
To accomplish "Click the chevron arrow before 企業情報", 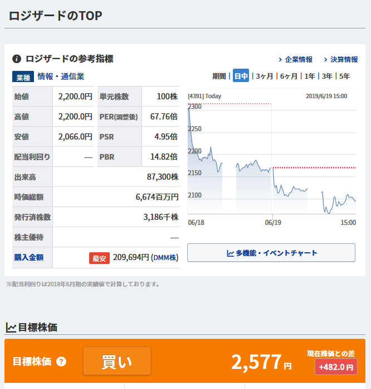I will pos(280,60).
